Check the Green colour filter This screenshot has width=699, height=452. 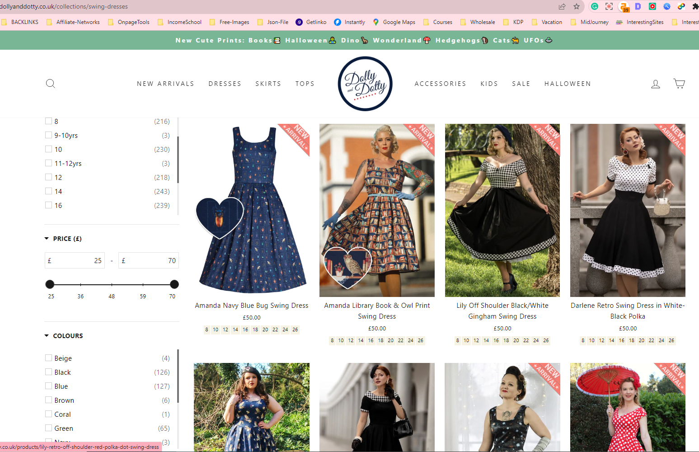[49, 428]
